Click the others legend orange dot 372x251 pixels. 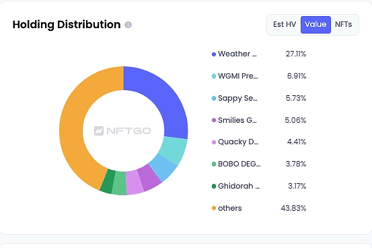point(214,208)
